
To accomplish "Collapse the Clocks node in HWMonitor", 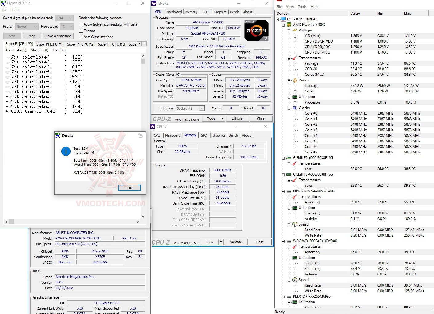I will point(289,108).
